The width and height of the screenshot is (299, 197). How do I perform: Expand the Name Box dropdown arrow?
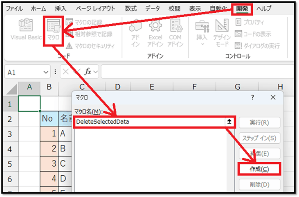coord(46,72)
